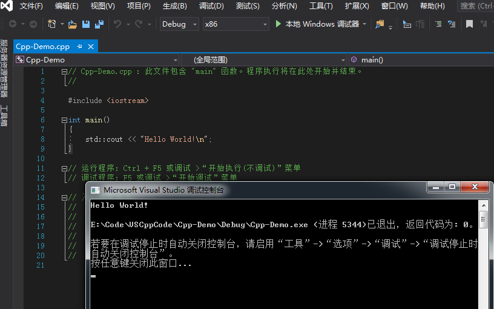Click the console vertical scrollbar thumb

coord(484,220)
